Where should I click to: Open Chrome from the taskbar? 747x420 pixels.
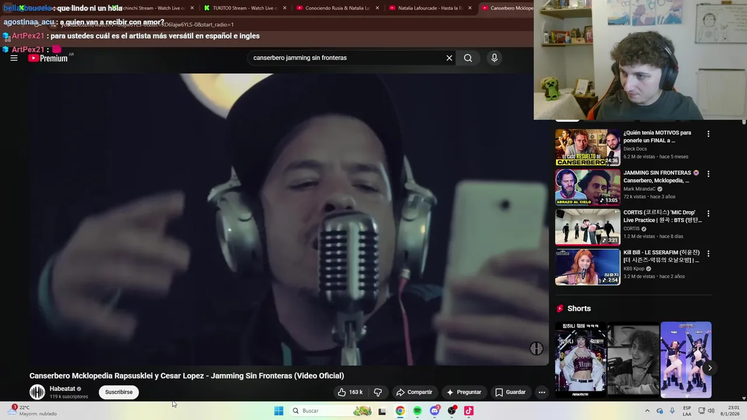point(400,411)
